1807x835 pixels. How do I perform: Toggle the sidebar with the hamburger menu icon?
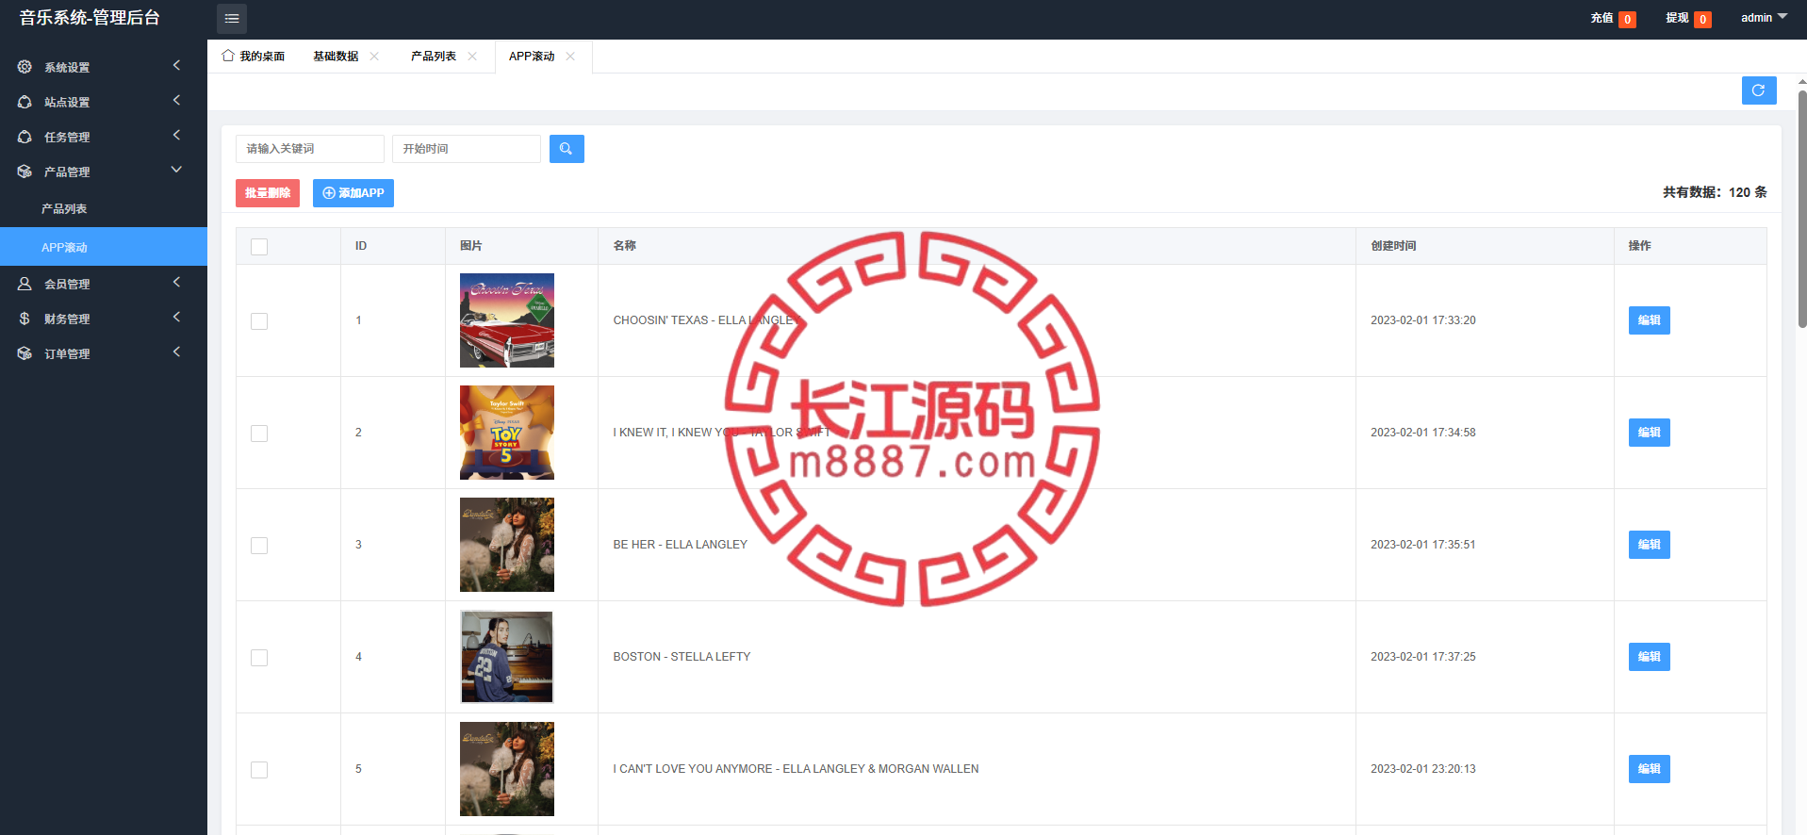pos(232,19)
